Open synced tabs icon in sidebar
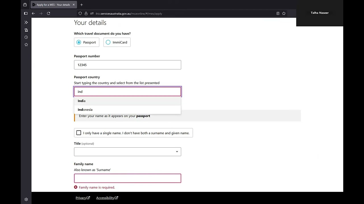This screenshot has height=204, width=364. click(x=26, y=30)
